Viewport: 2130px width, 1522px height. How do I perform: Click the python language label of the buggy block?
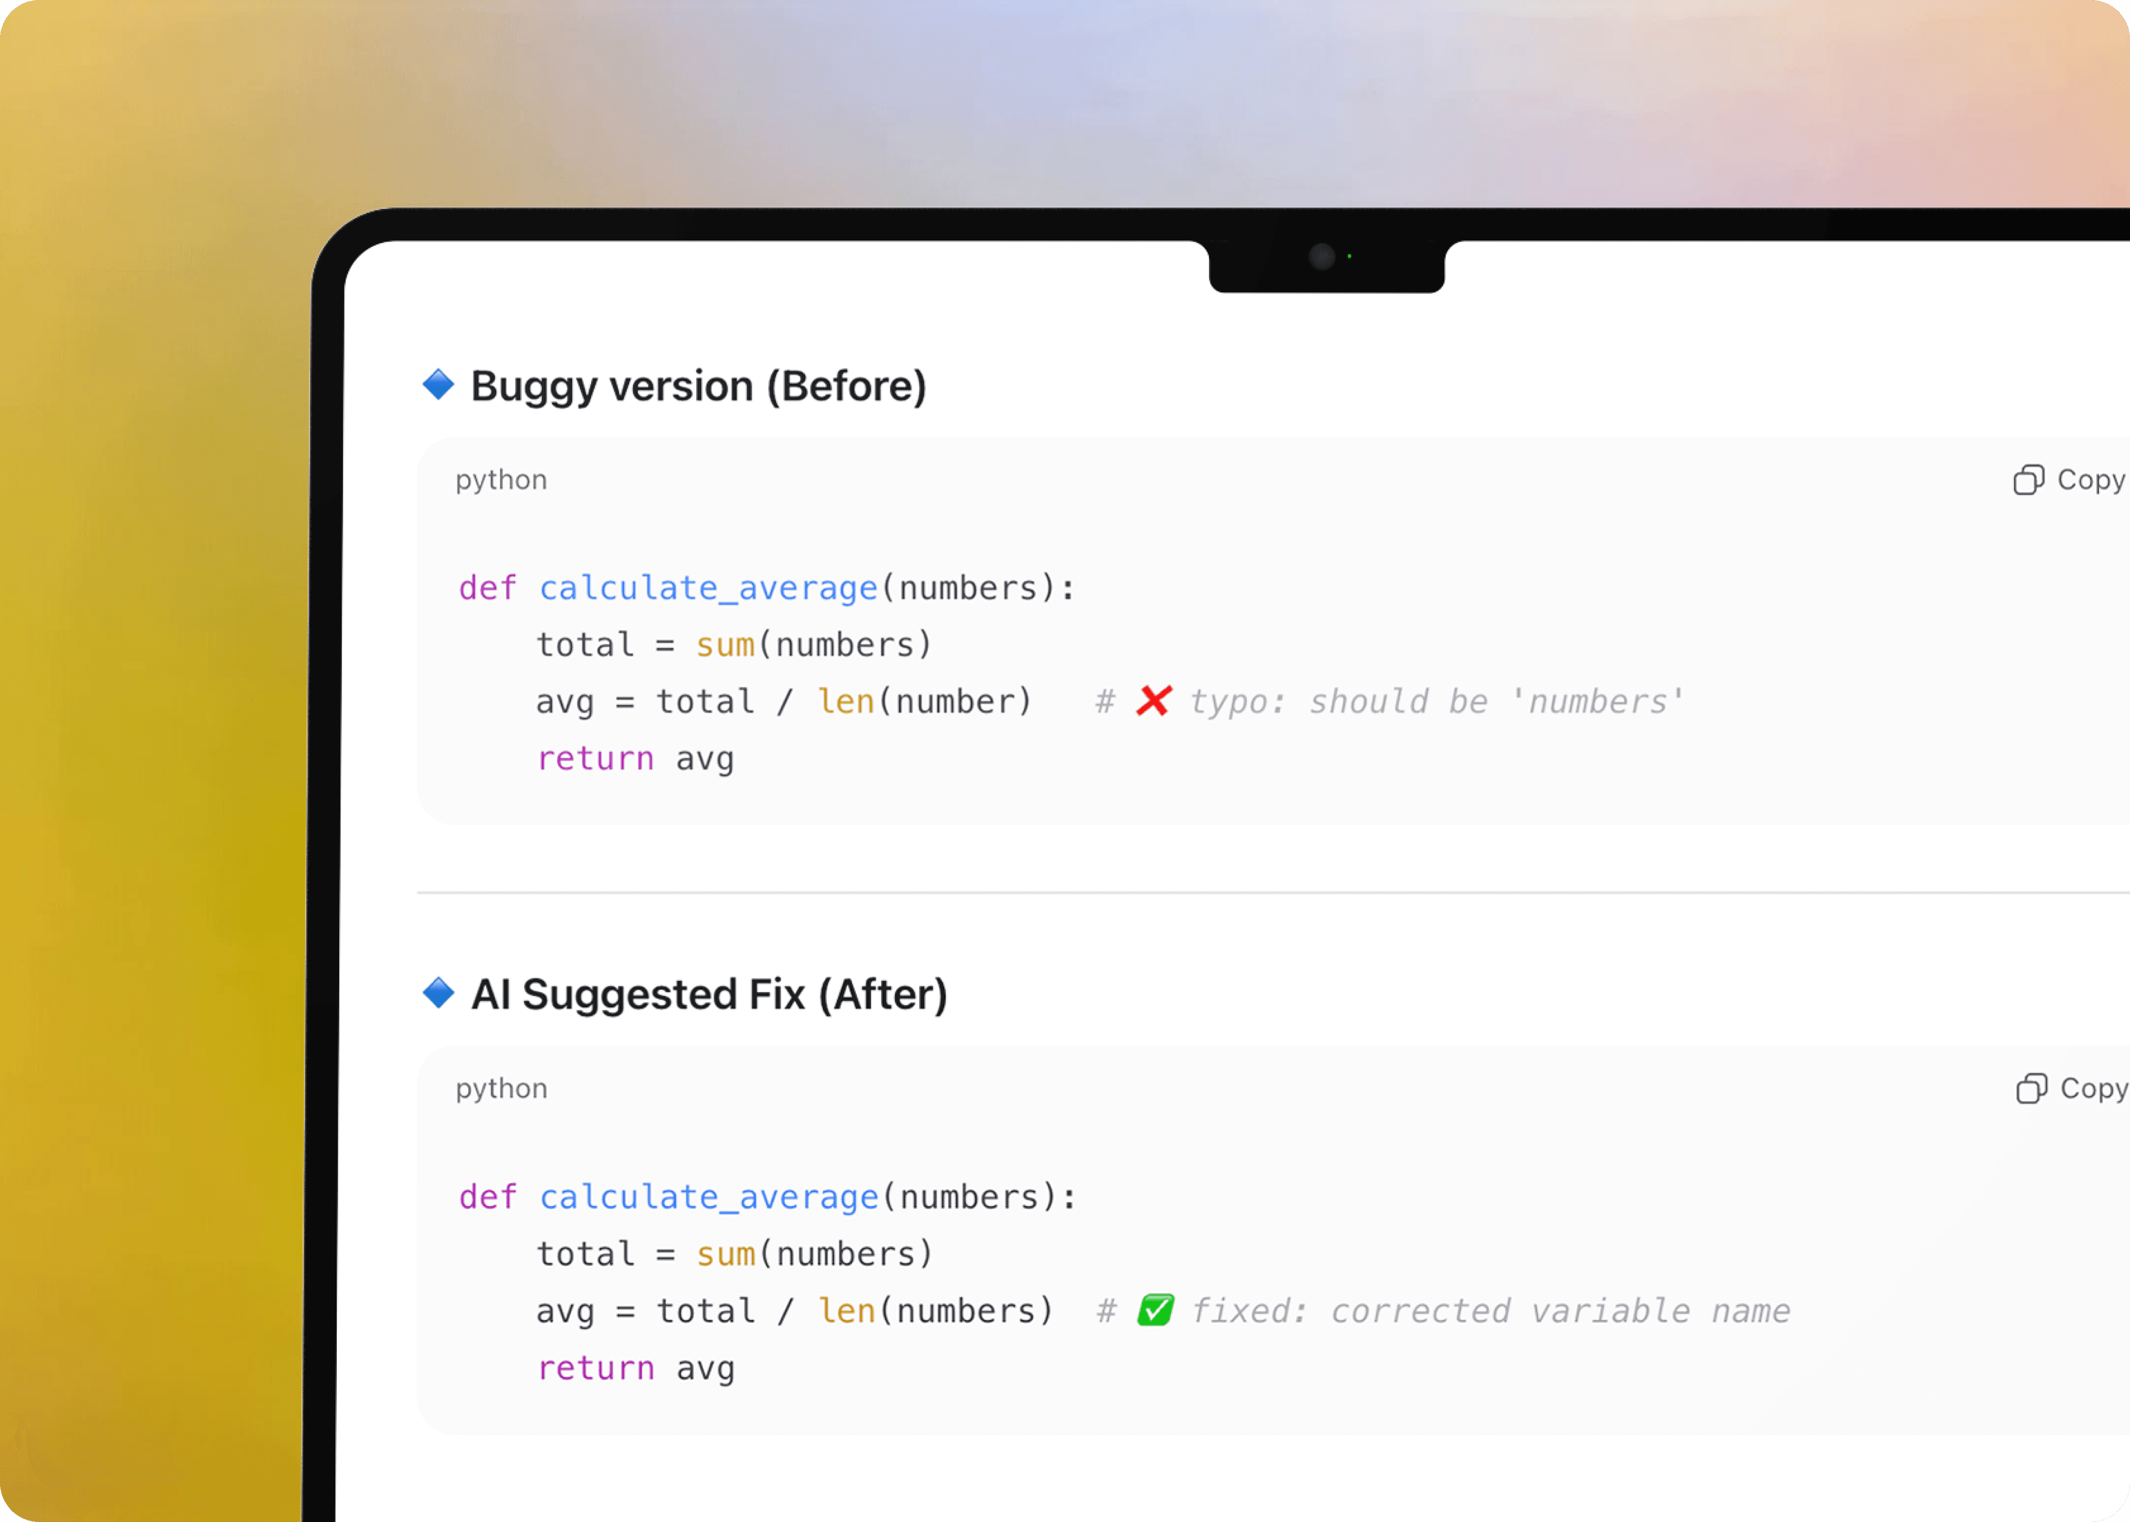coord(500,480)
